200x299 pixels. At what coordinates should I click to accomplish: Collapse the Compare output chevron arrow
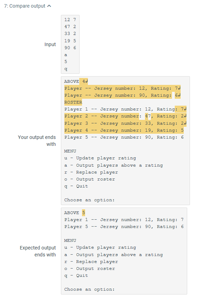pyautogui.click(x=49, y=6)
